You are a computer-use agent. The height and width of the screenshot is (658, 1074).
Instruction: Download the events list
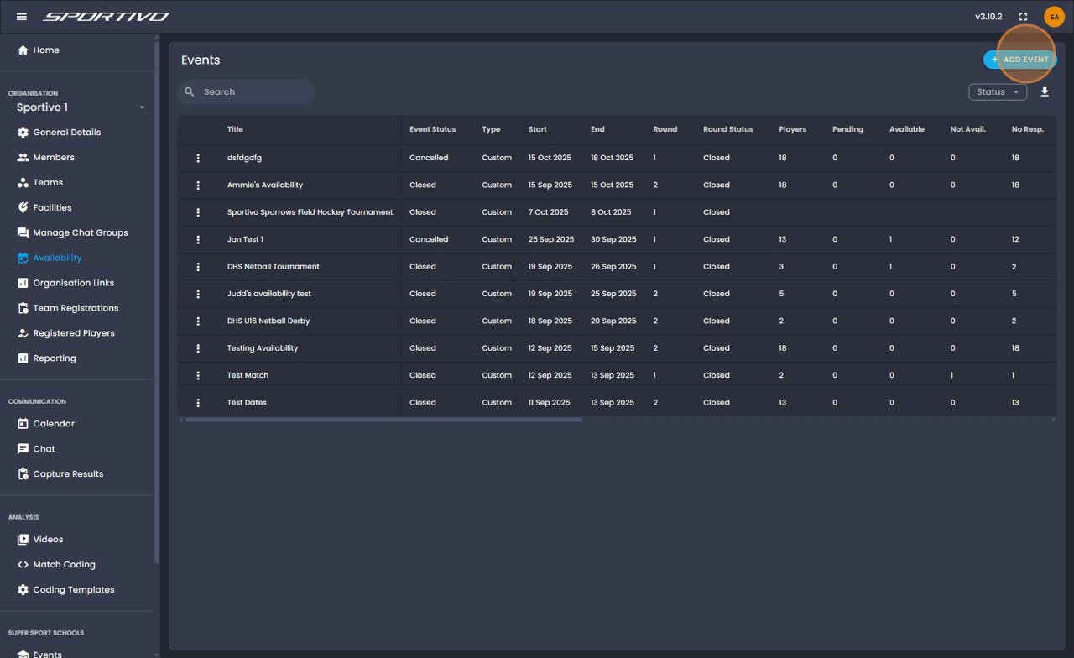click(1045, 92)
